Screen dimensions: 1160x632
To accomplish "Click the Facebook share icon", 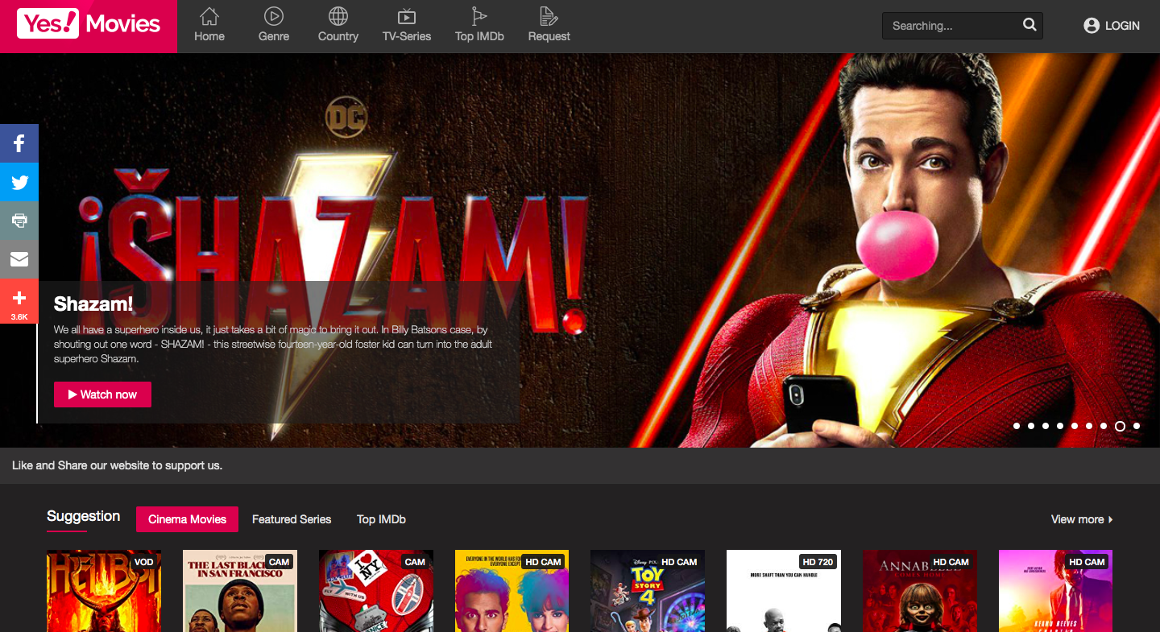I will pyautogui.click(x=19, y=144).
